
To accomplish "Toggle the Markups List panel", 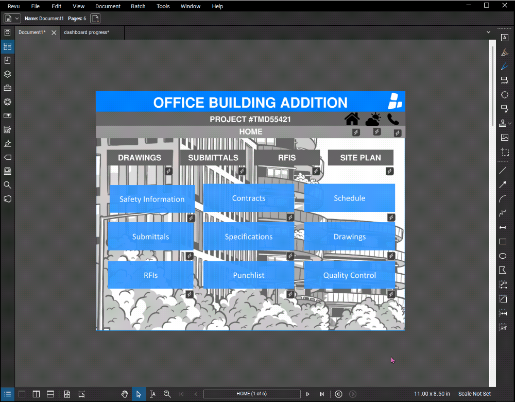I will [x=7, y=394].
